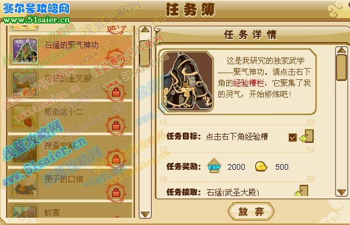350x225 pixels.
Task: Select the 石猛的聚气神功 quest thumbnail
Action: (x=25, y=51)
